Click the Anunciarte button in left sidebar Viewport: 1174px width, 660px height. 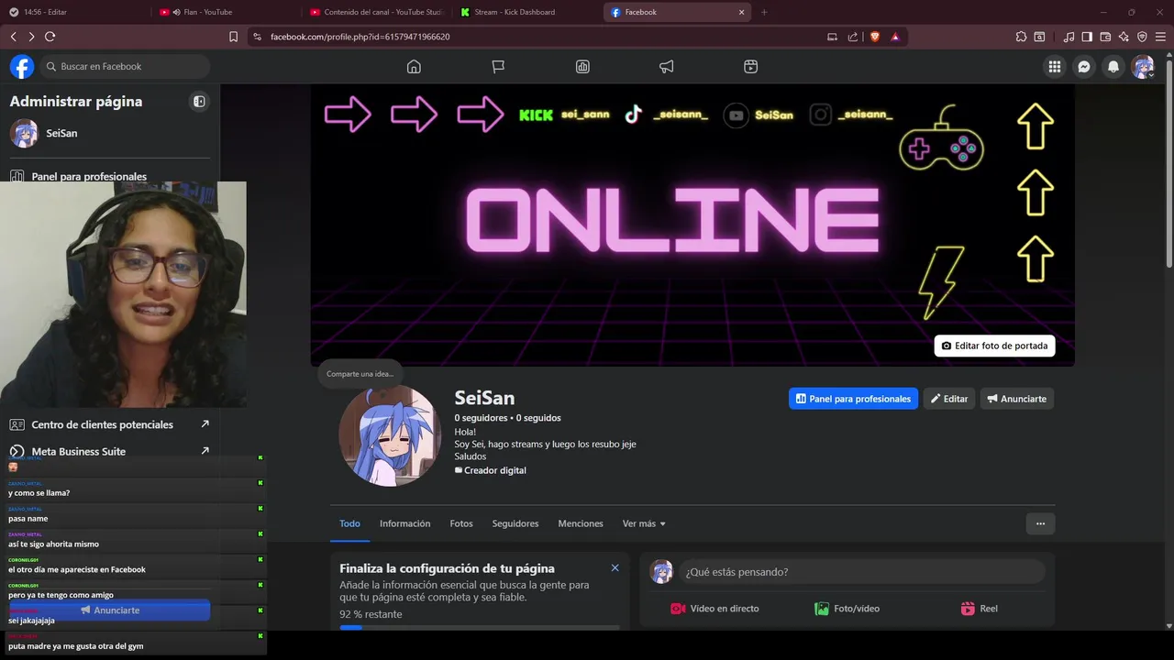pos(110,610)
